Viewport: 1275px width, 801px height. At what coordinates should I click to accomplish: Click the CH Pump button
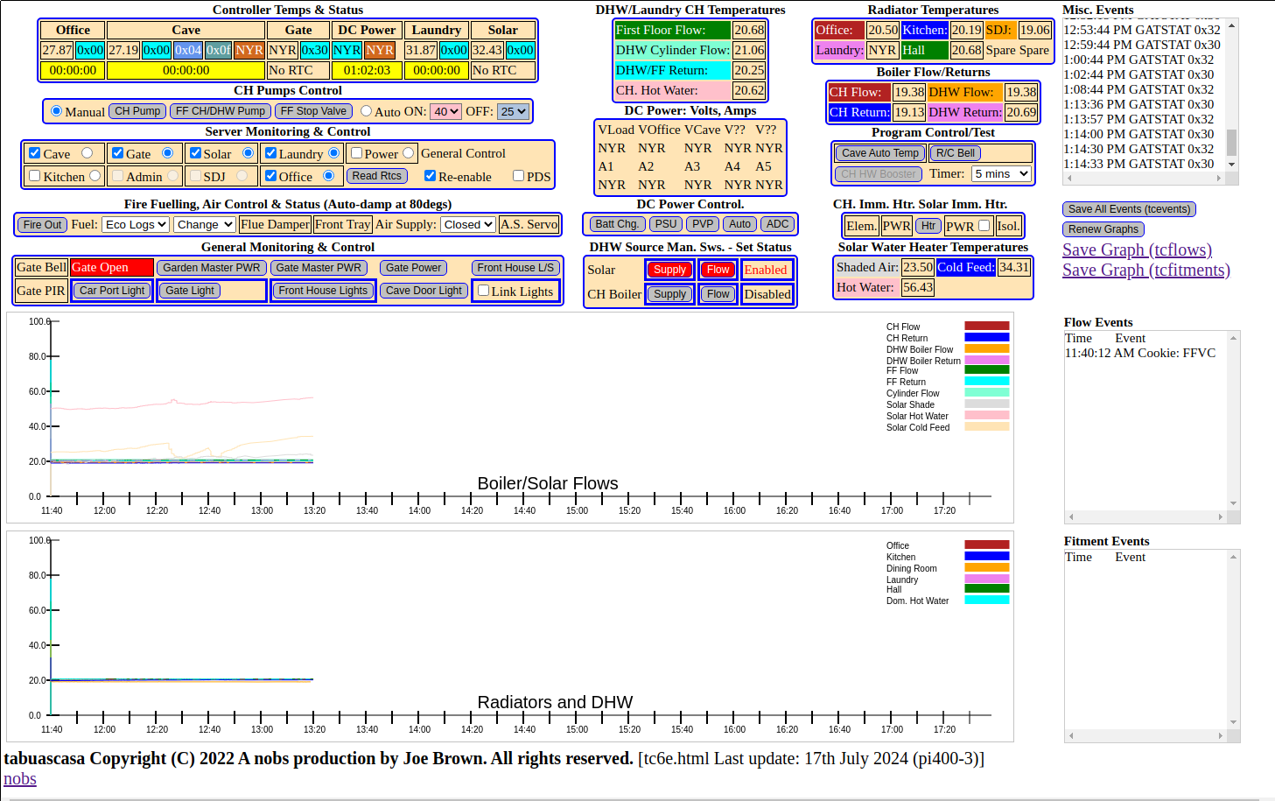coord(137,111)
